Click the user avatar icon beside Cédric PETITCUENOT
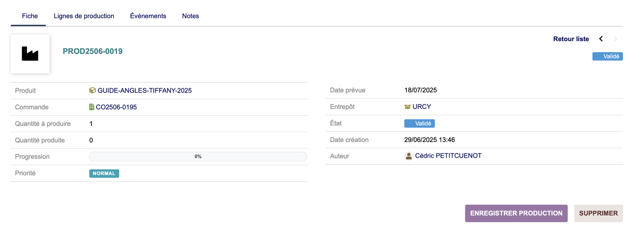The height and width of the screenshot is (235, 634). 409,156
